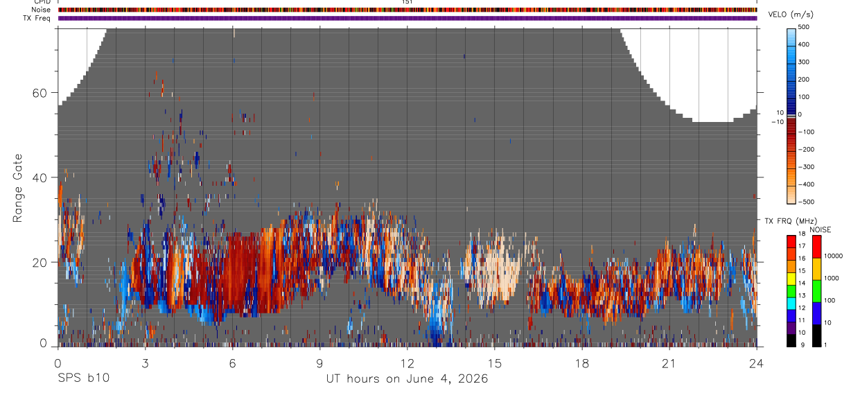The width and height of the screenshot is (851, 393).
Task: Click the blue segment of the NOISE legend
Action: pos(817,313)
